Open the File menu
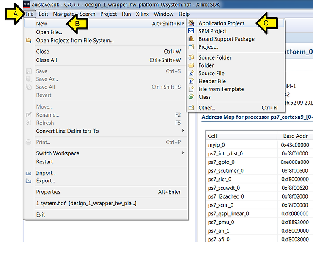Viewport: 313px width, 256px height. pos(30,14)
